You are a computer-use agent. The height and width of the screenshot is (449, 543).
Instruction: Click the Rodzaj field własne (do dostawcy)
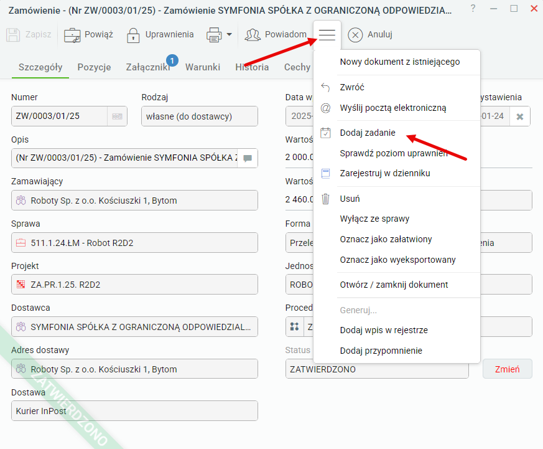200,116
